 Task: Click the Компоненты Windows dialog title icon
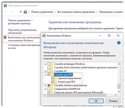coord(44,36)
